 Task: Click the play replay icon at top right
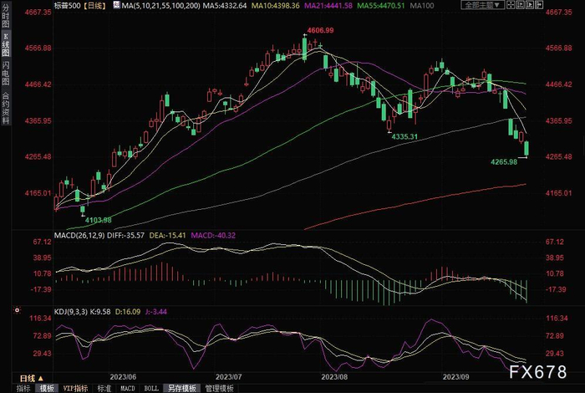coord(529,5)
